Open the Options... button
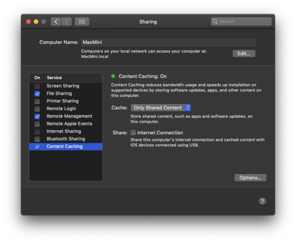 [250, 177]
